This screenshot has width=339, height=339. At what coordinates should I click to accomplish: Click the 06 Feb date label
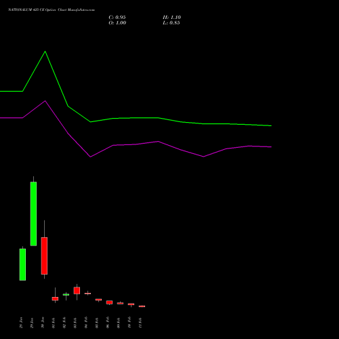tap(108, 323)
